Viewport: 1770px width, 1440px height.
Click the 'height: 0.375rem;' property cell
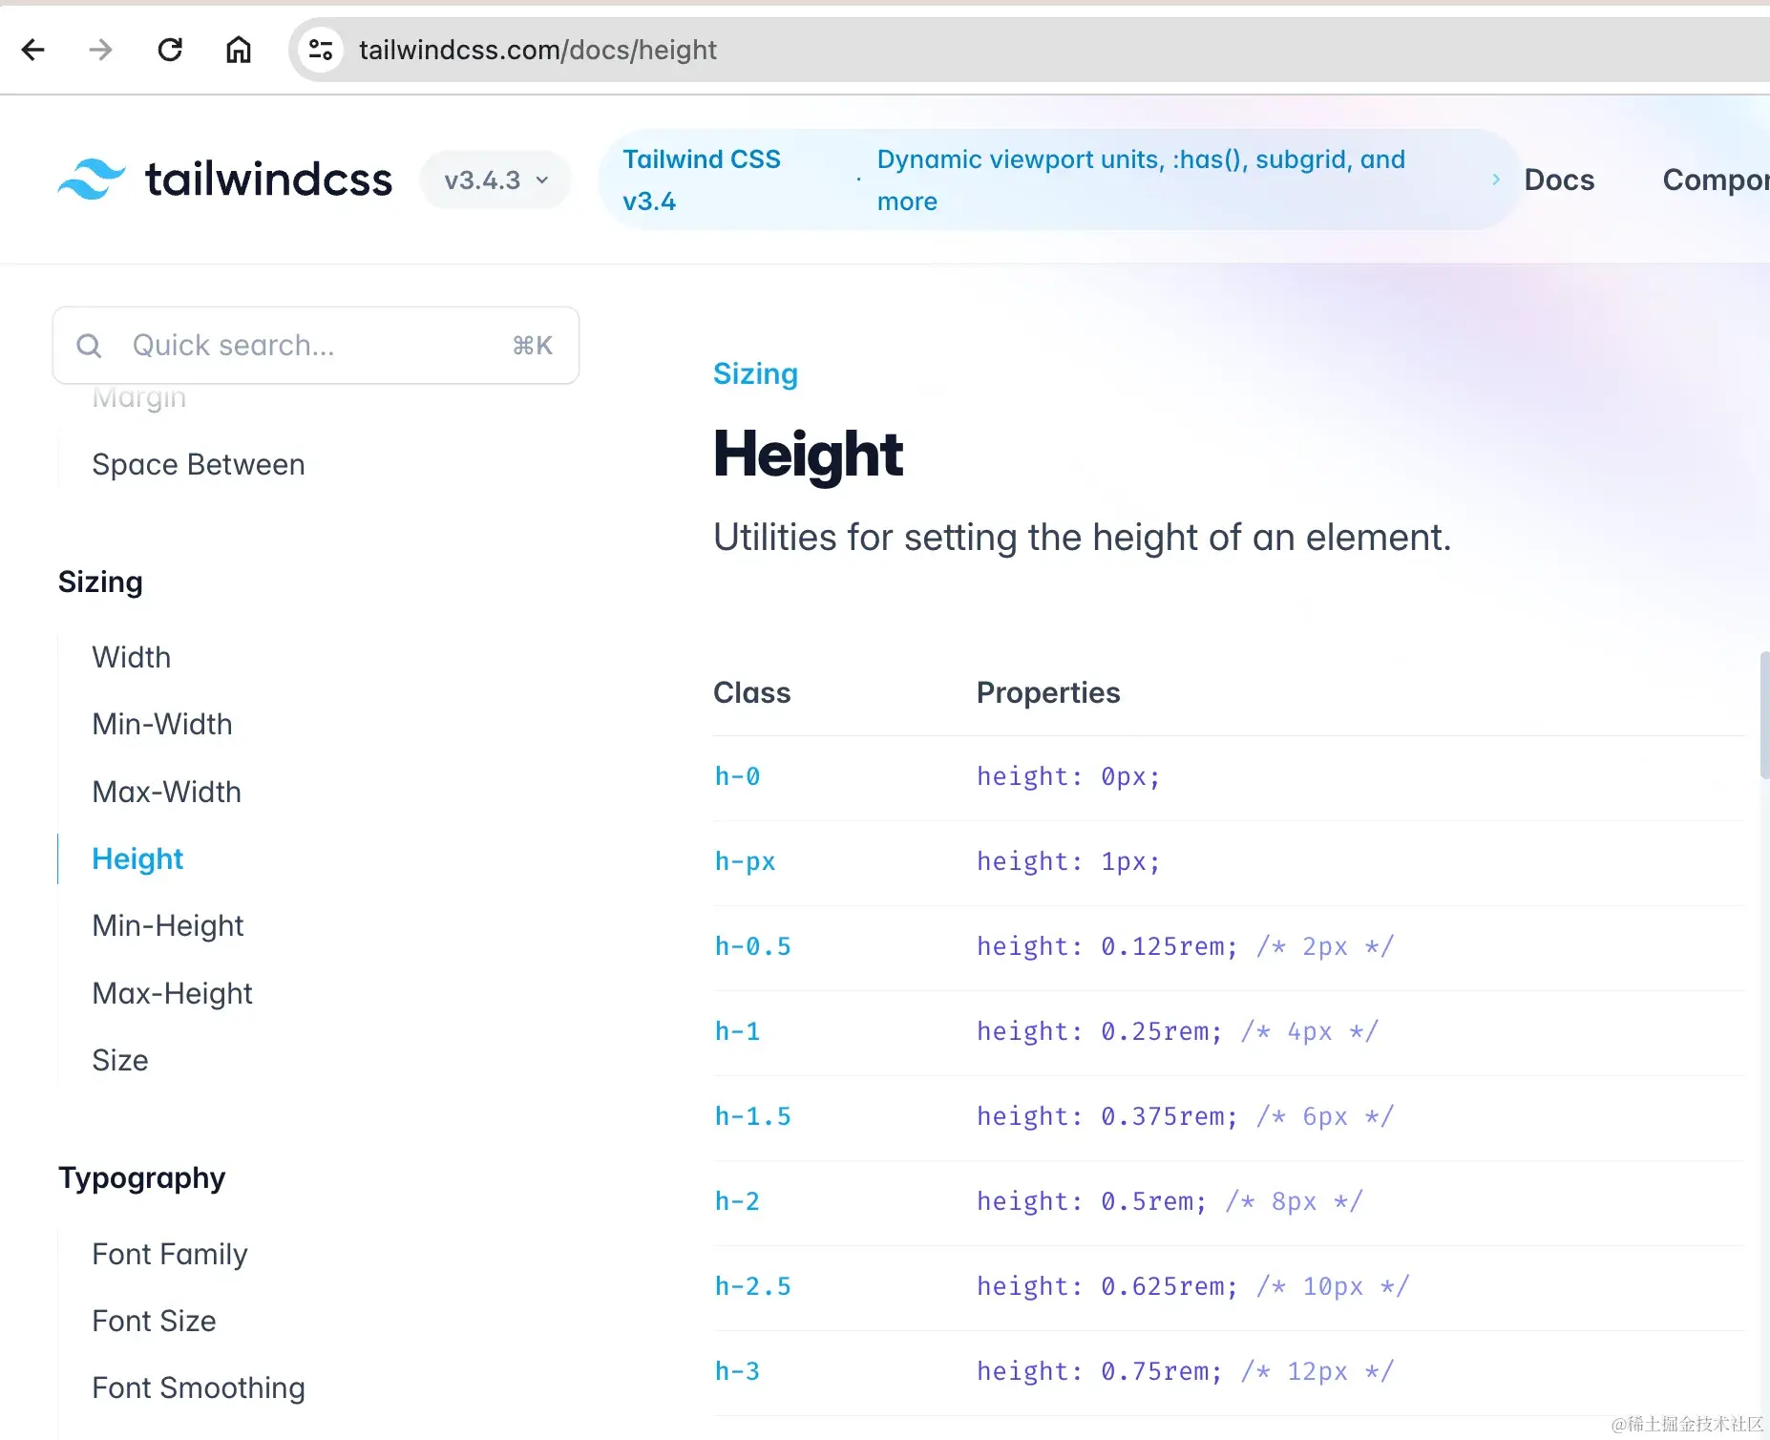click(x=1185, y=1116)
